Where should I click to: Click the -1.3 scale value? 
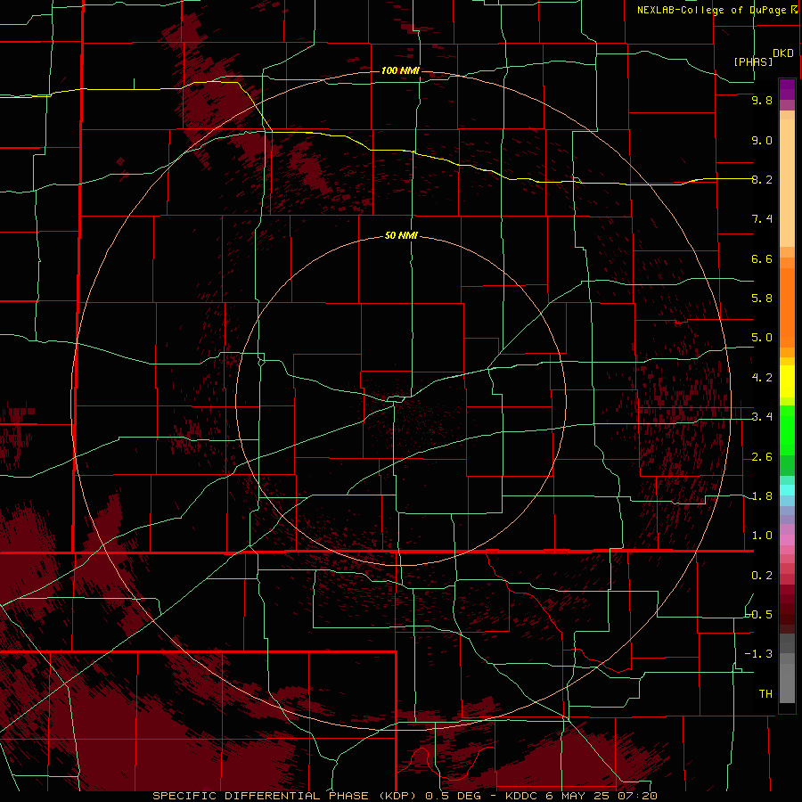(758, 654)
